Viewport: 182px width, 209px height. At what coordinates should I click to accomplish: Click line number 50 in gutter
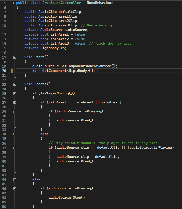(4, 207)
